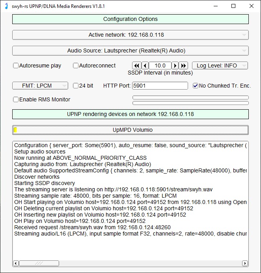Open the Log Level: INFO dropdown
Image resolution: width=261 pixels, height=273 pixels.
click(220, 65)
